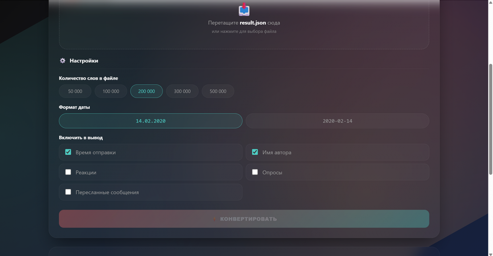Uncheck the Имя автора checkbox
The height and width of the screenshot is (256, 493).
pos(255,152)
